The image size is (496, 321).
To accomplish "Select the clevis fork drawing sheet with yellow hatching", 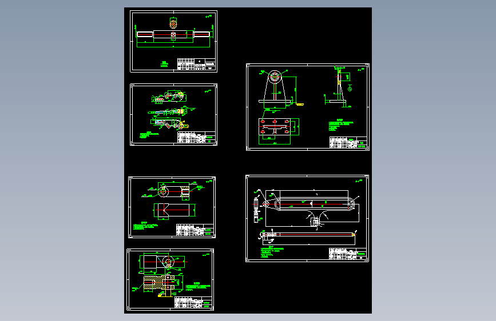I will click(x=170, y=280).
